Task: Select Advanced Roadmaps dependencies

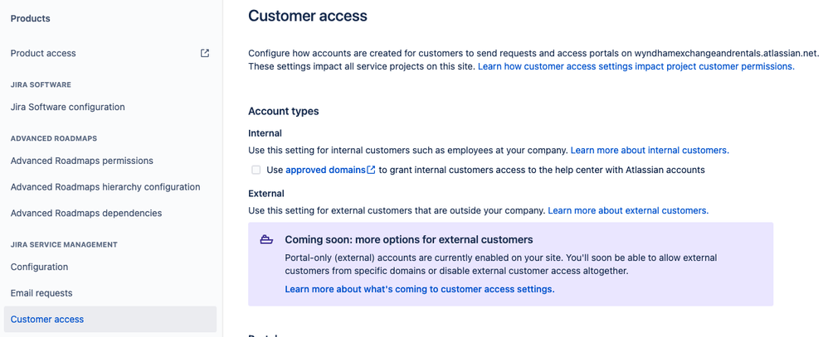Action: [x=86, y=214]
